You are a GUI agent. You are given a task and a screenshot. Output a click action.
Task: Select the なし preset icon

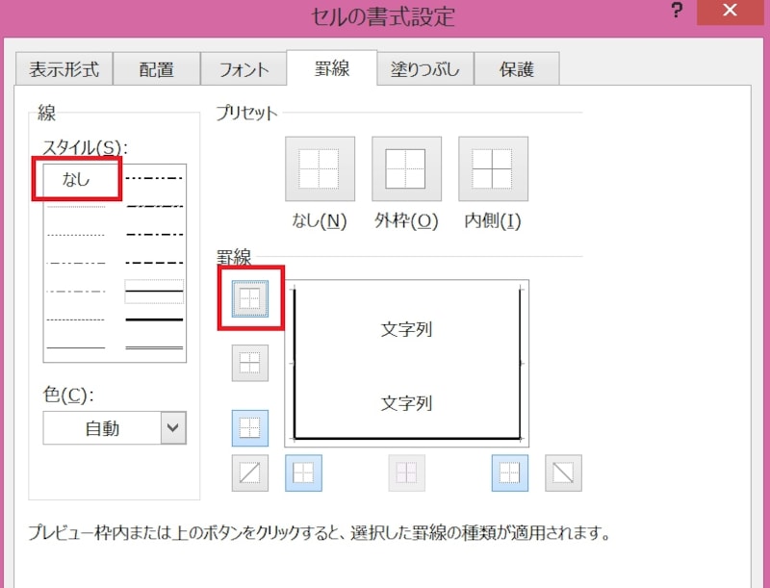coord(320,169)
